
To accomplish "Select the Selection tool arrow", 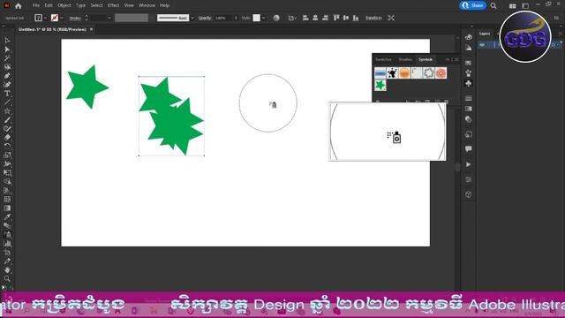I will [7, 41].
